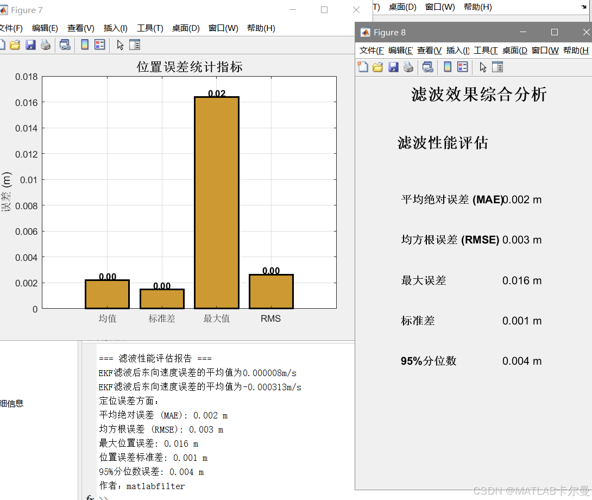Click command window line 作者: matlabfilter
Viewport: 592px width, 500px height.
coord(142,486)
